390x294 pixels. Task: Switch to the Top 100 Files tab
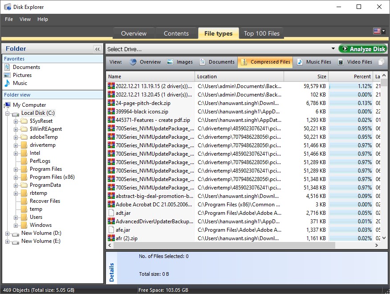click(x=261, y=33)
